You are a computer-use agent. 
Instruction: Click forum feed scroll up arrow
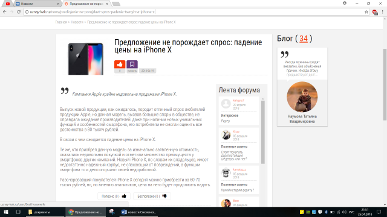click(263, 99)
